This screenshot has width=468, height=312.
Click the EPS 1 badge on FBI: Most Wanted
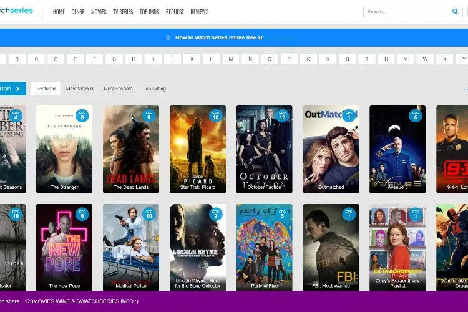click(349, 214)
